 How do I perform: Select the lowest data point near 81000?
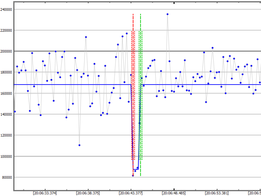pyautogui.click(x=133, y=176)
